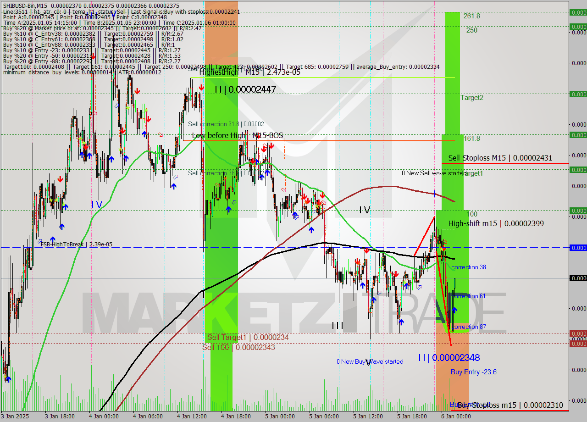Select the 'Buy Entry -23.6' label
The image size is (587, 422).
click(x=474, y=372)
